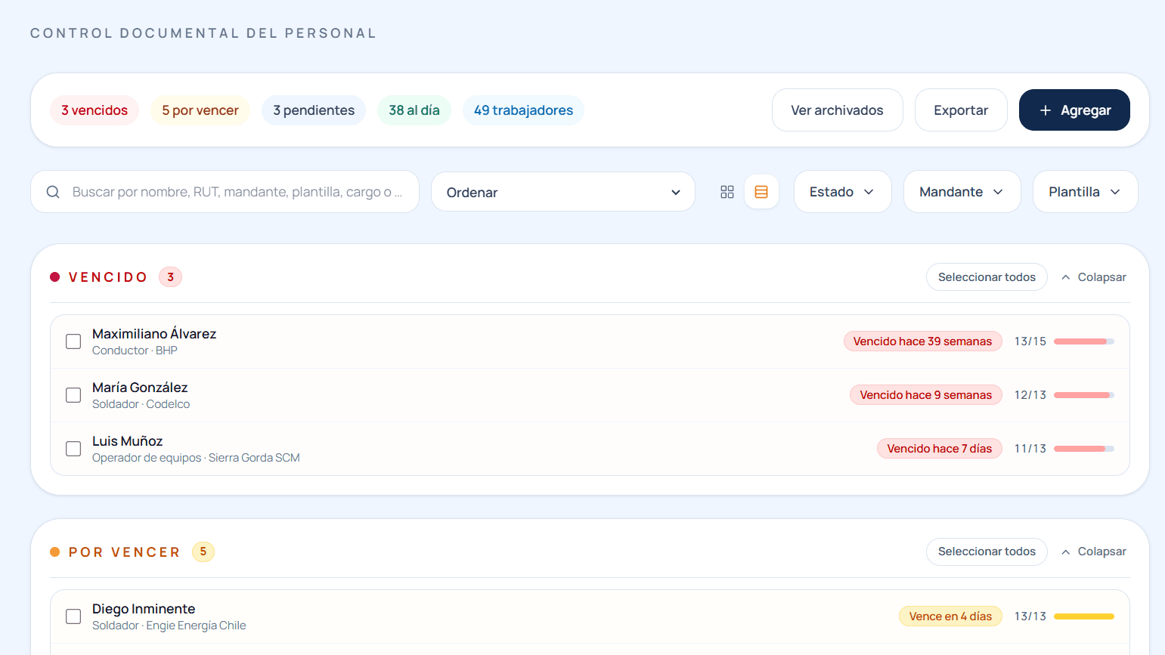Click Maximiliano Álvarez 13/15 progress bar
The image size is (1165, 655).
(x=1084, y=341)
